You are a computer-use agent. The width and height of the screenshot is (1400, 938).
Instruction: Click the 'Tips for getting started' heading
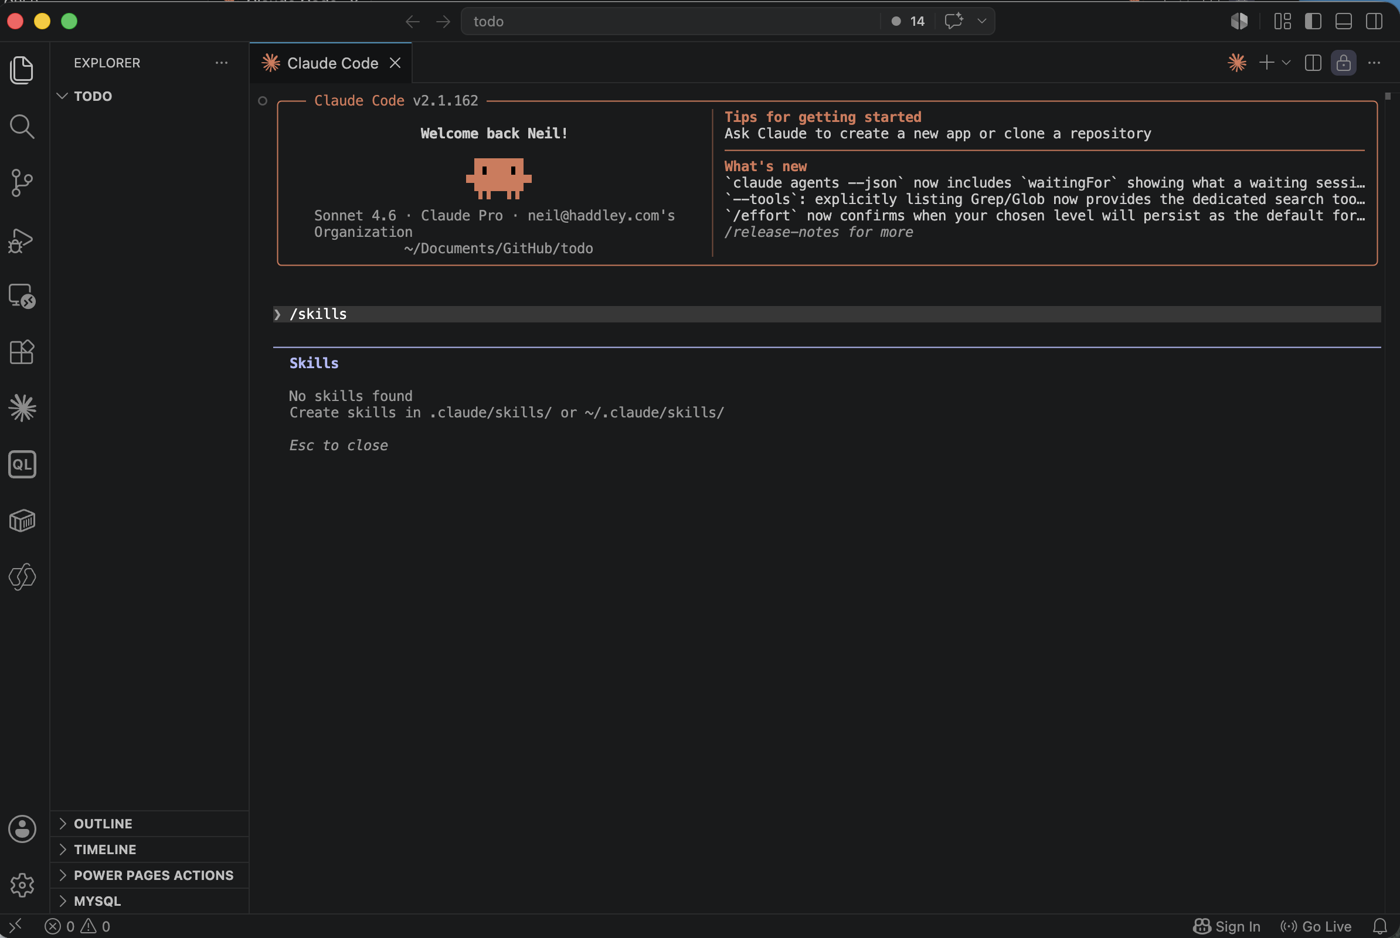click(x=823, y=117)
